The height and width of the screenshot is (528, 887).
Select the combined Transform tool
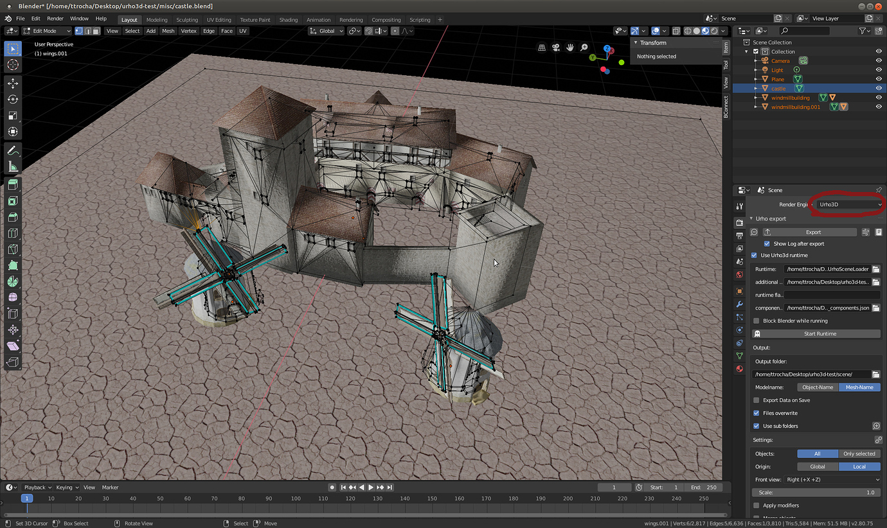[13, 132]
